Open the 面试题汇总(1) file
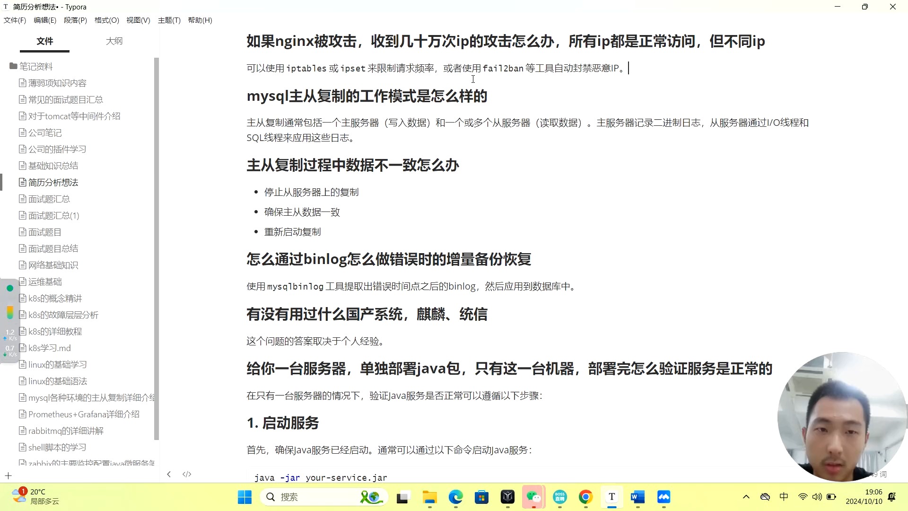The height and width of the screenshot is (511, 908). [x=49, y=216]
